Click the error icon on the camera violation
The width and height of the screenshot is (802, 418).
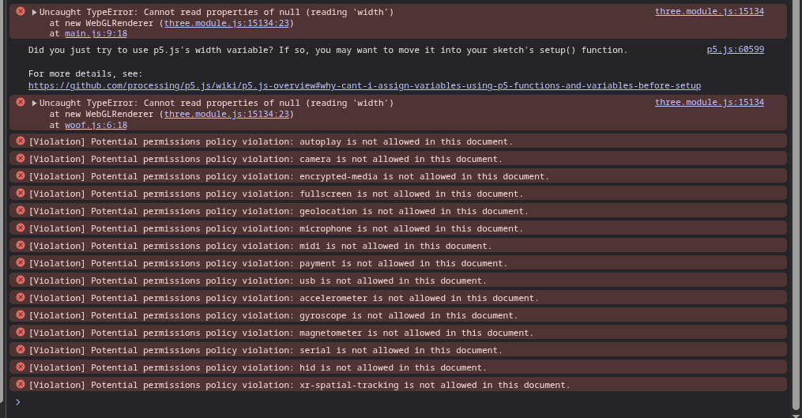[x=20, y=159]
